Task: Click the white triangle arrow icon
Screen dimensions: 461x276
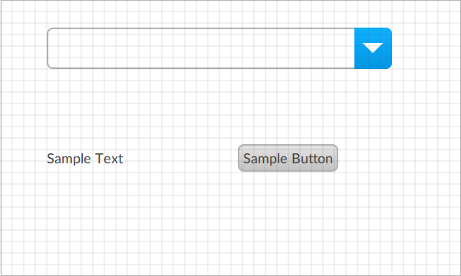Action: 373,48
